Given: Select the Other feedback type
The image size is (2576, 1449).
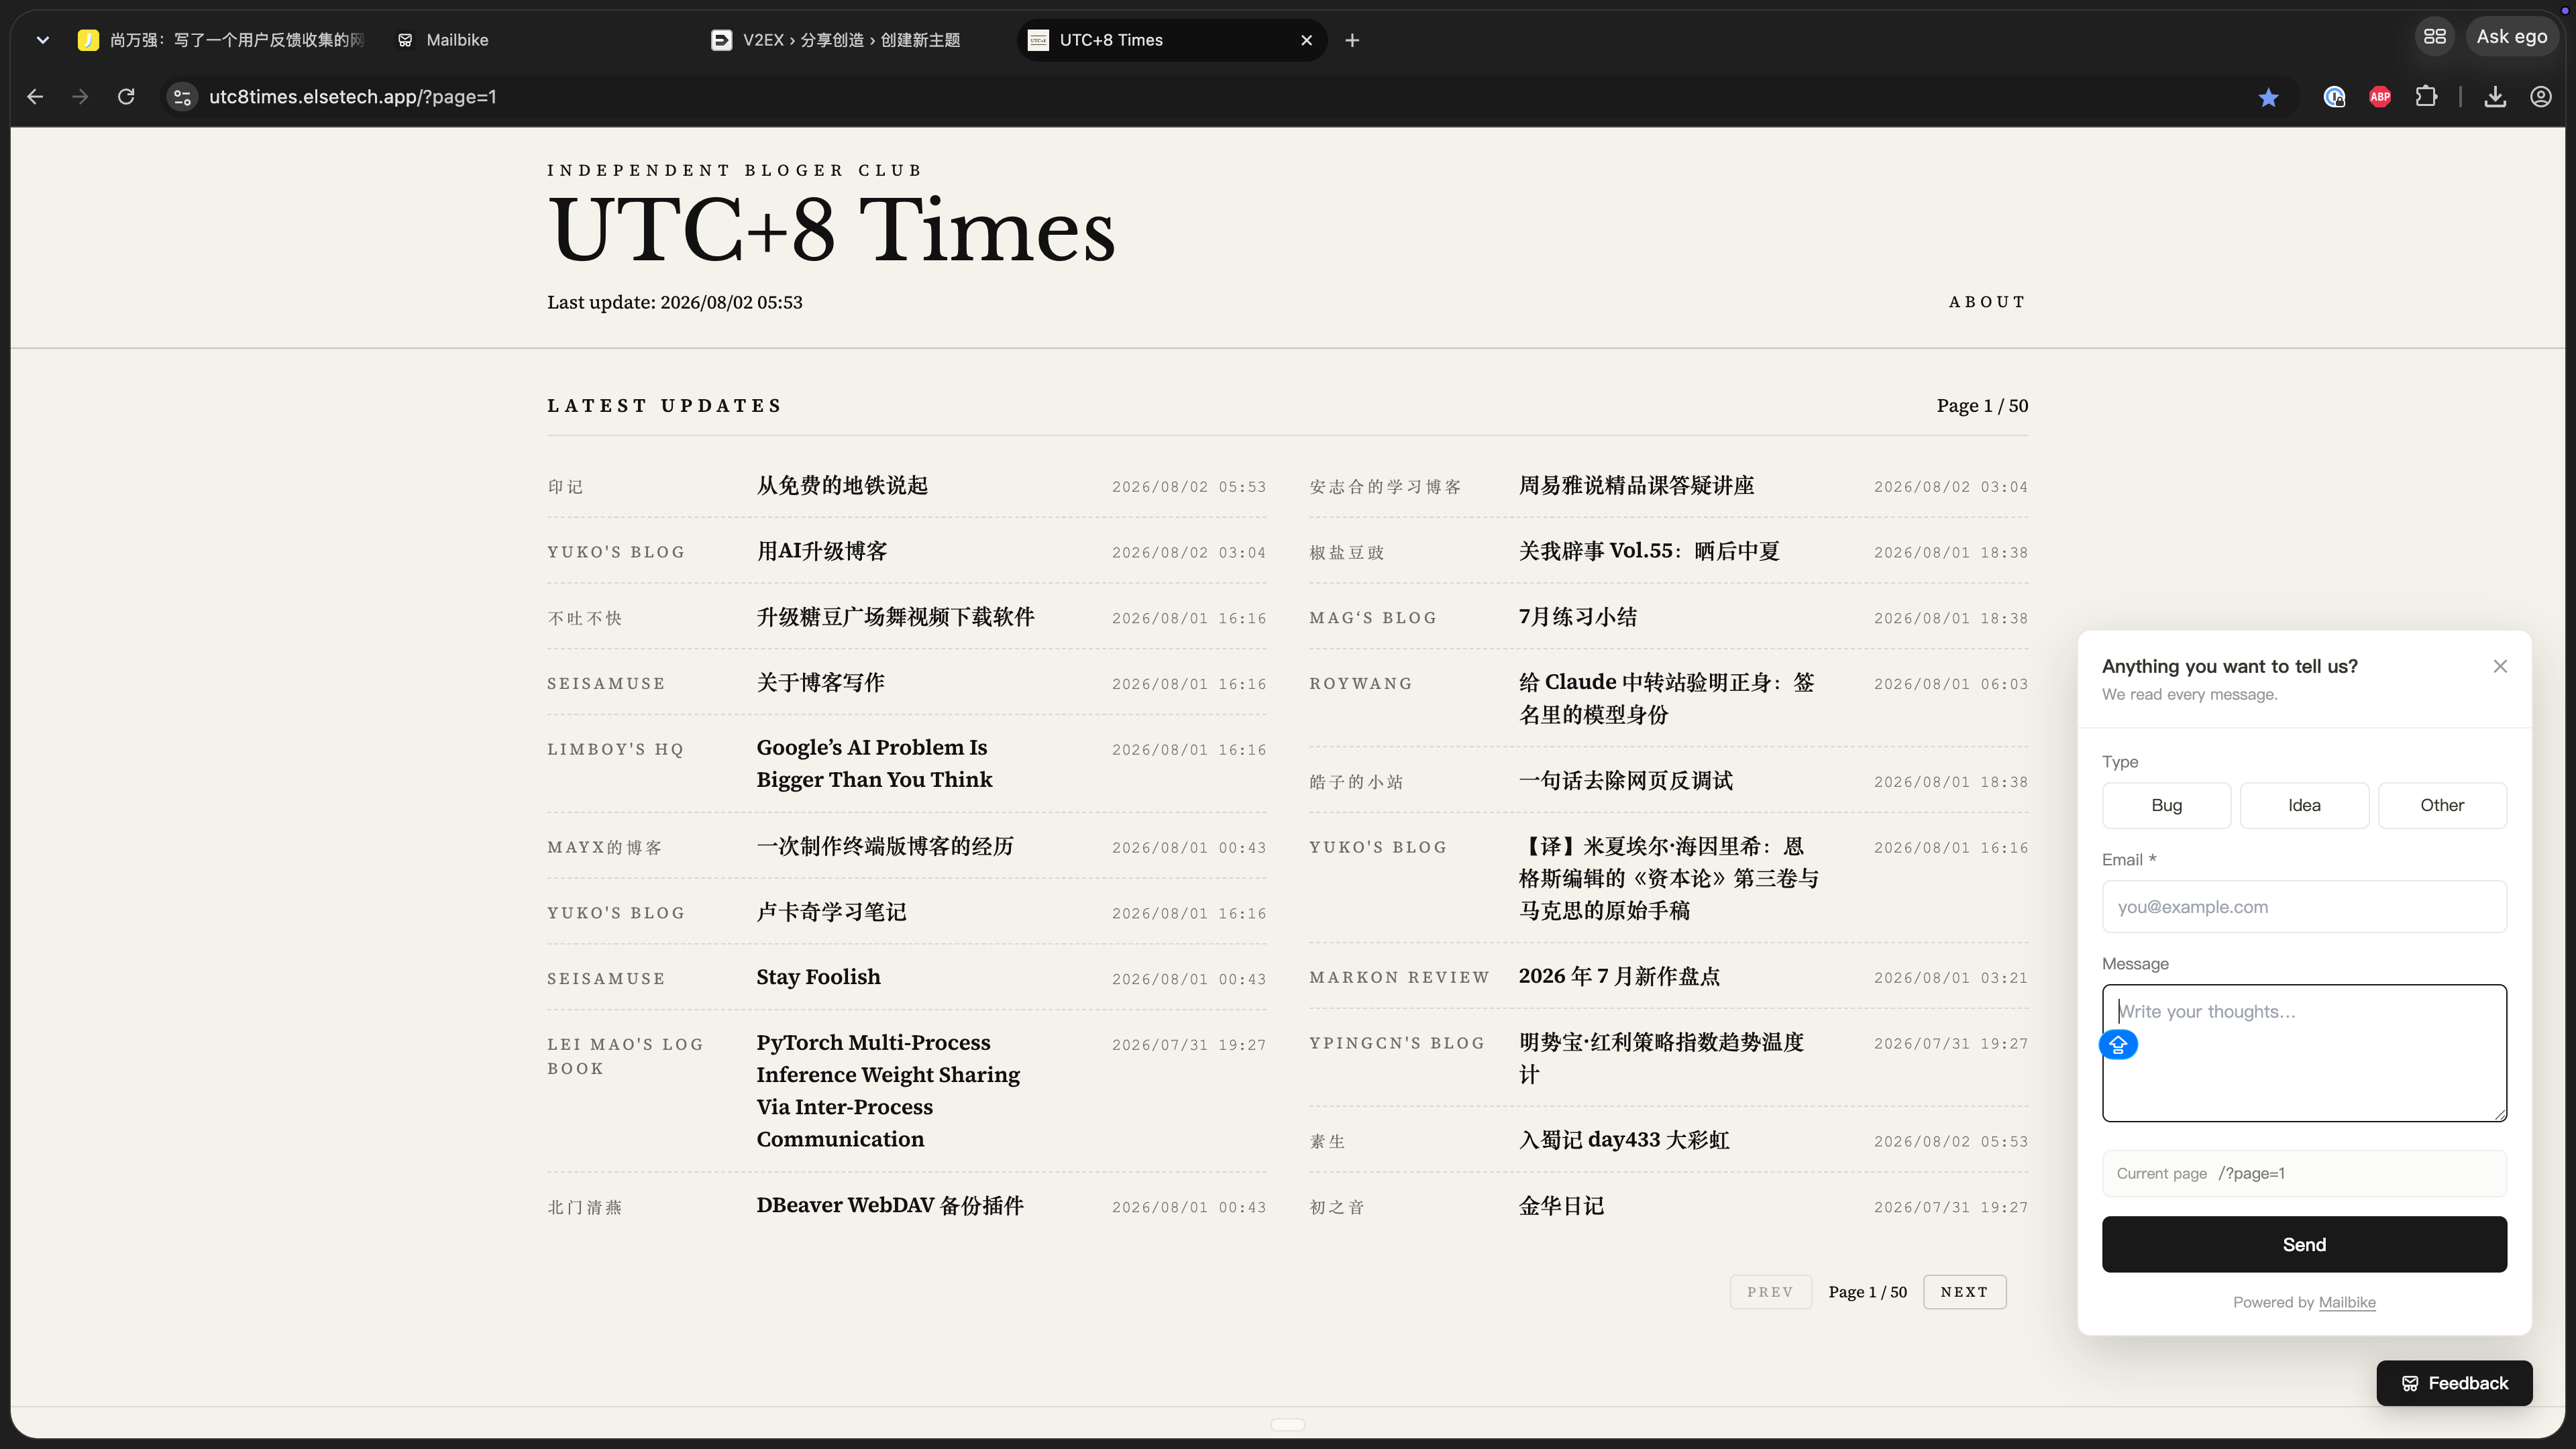Looking at the screenshot, I should pyautogui.click(x=2442, y=805).
